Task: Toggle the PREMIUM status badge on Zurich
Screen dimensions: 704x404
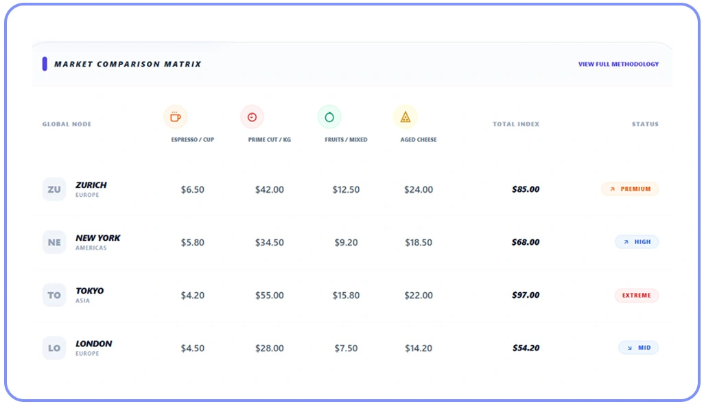Action: point(630,189)
